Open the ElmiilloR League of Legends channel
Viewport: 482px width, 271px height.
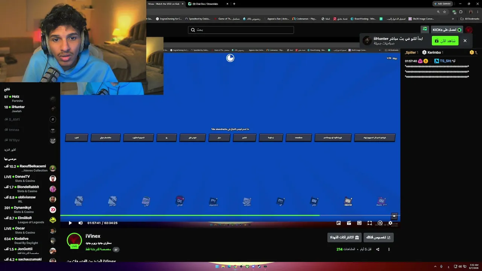click(30, 220)
